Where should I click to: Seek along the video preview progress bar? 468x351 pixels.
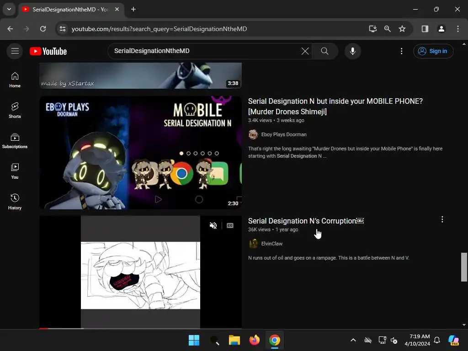(141, 328)
